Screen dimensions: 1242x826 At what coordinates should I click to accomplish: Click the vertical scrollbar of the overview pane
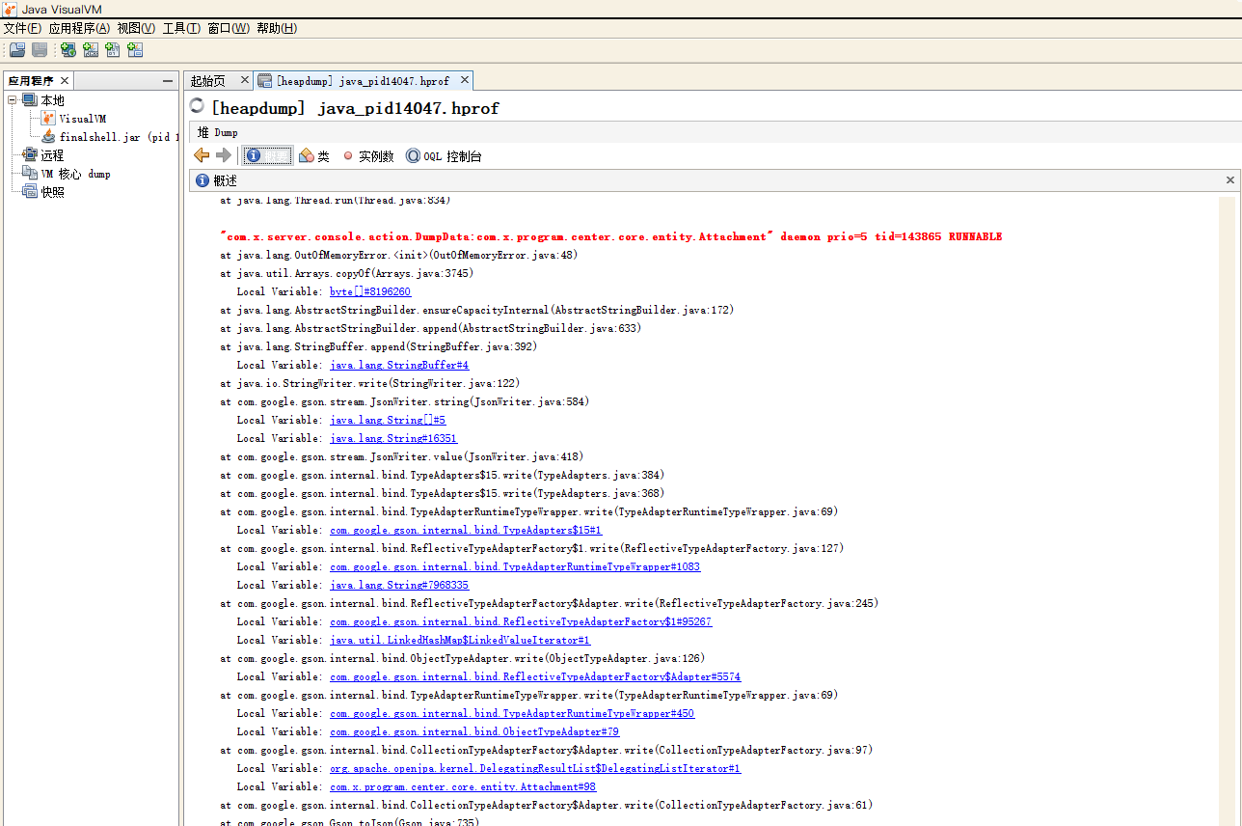tap(1227, 510)
